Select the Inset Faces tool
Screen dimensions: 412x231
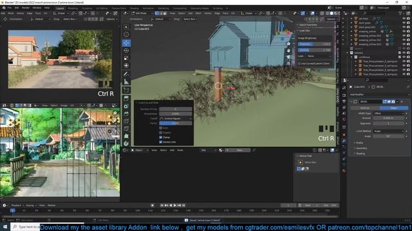pos(126,106)
